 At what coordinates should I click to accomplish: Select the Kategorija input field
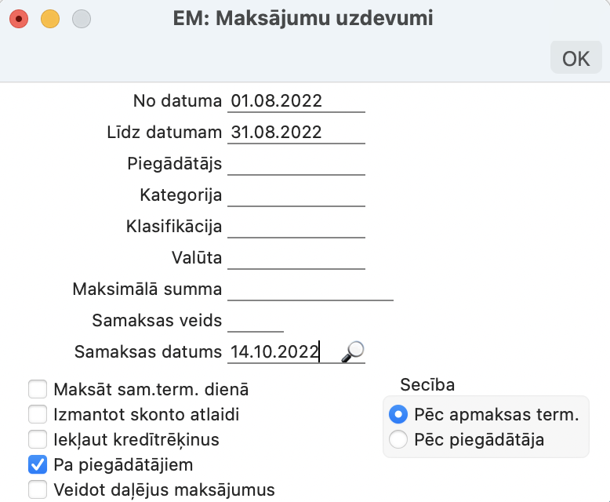296,195
